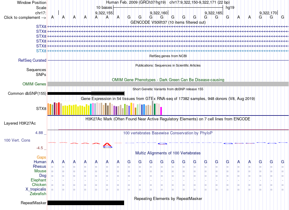The height and width of the screenshot is (210, 289).
Task: Click the chr17: ruler label
Action: point(40,13)
